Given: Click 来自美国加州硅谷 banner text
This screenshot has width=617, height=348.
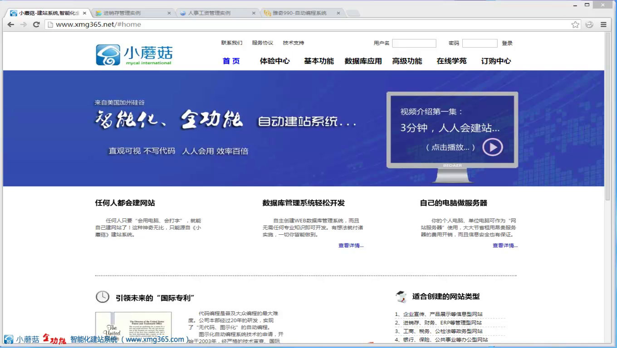Looking at the screenshot, I should pos(120,103).
